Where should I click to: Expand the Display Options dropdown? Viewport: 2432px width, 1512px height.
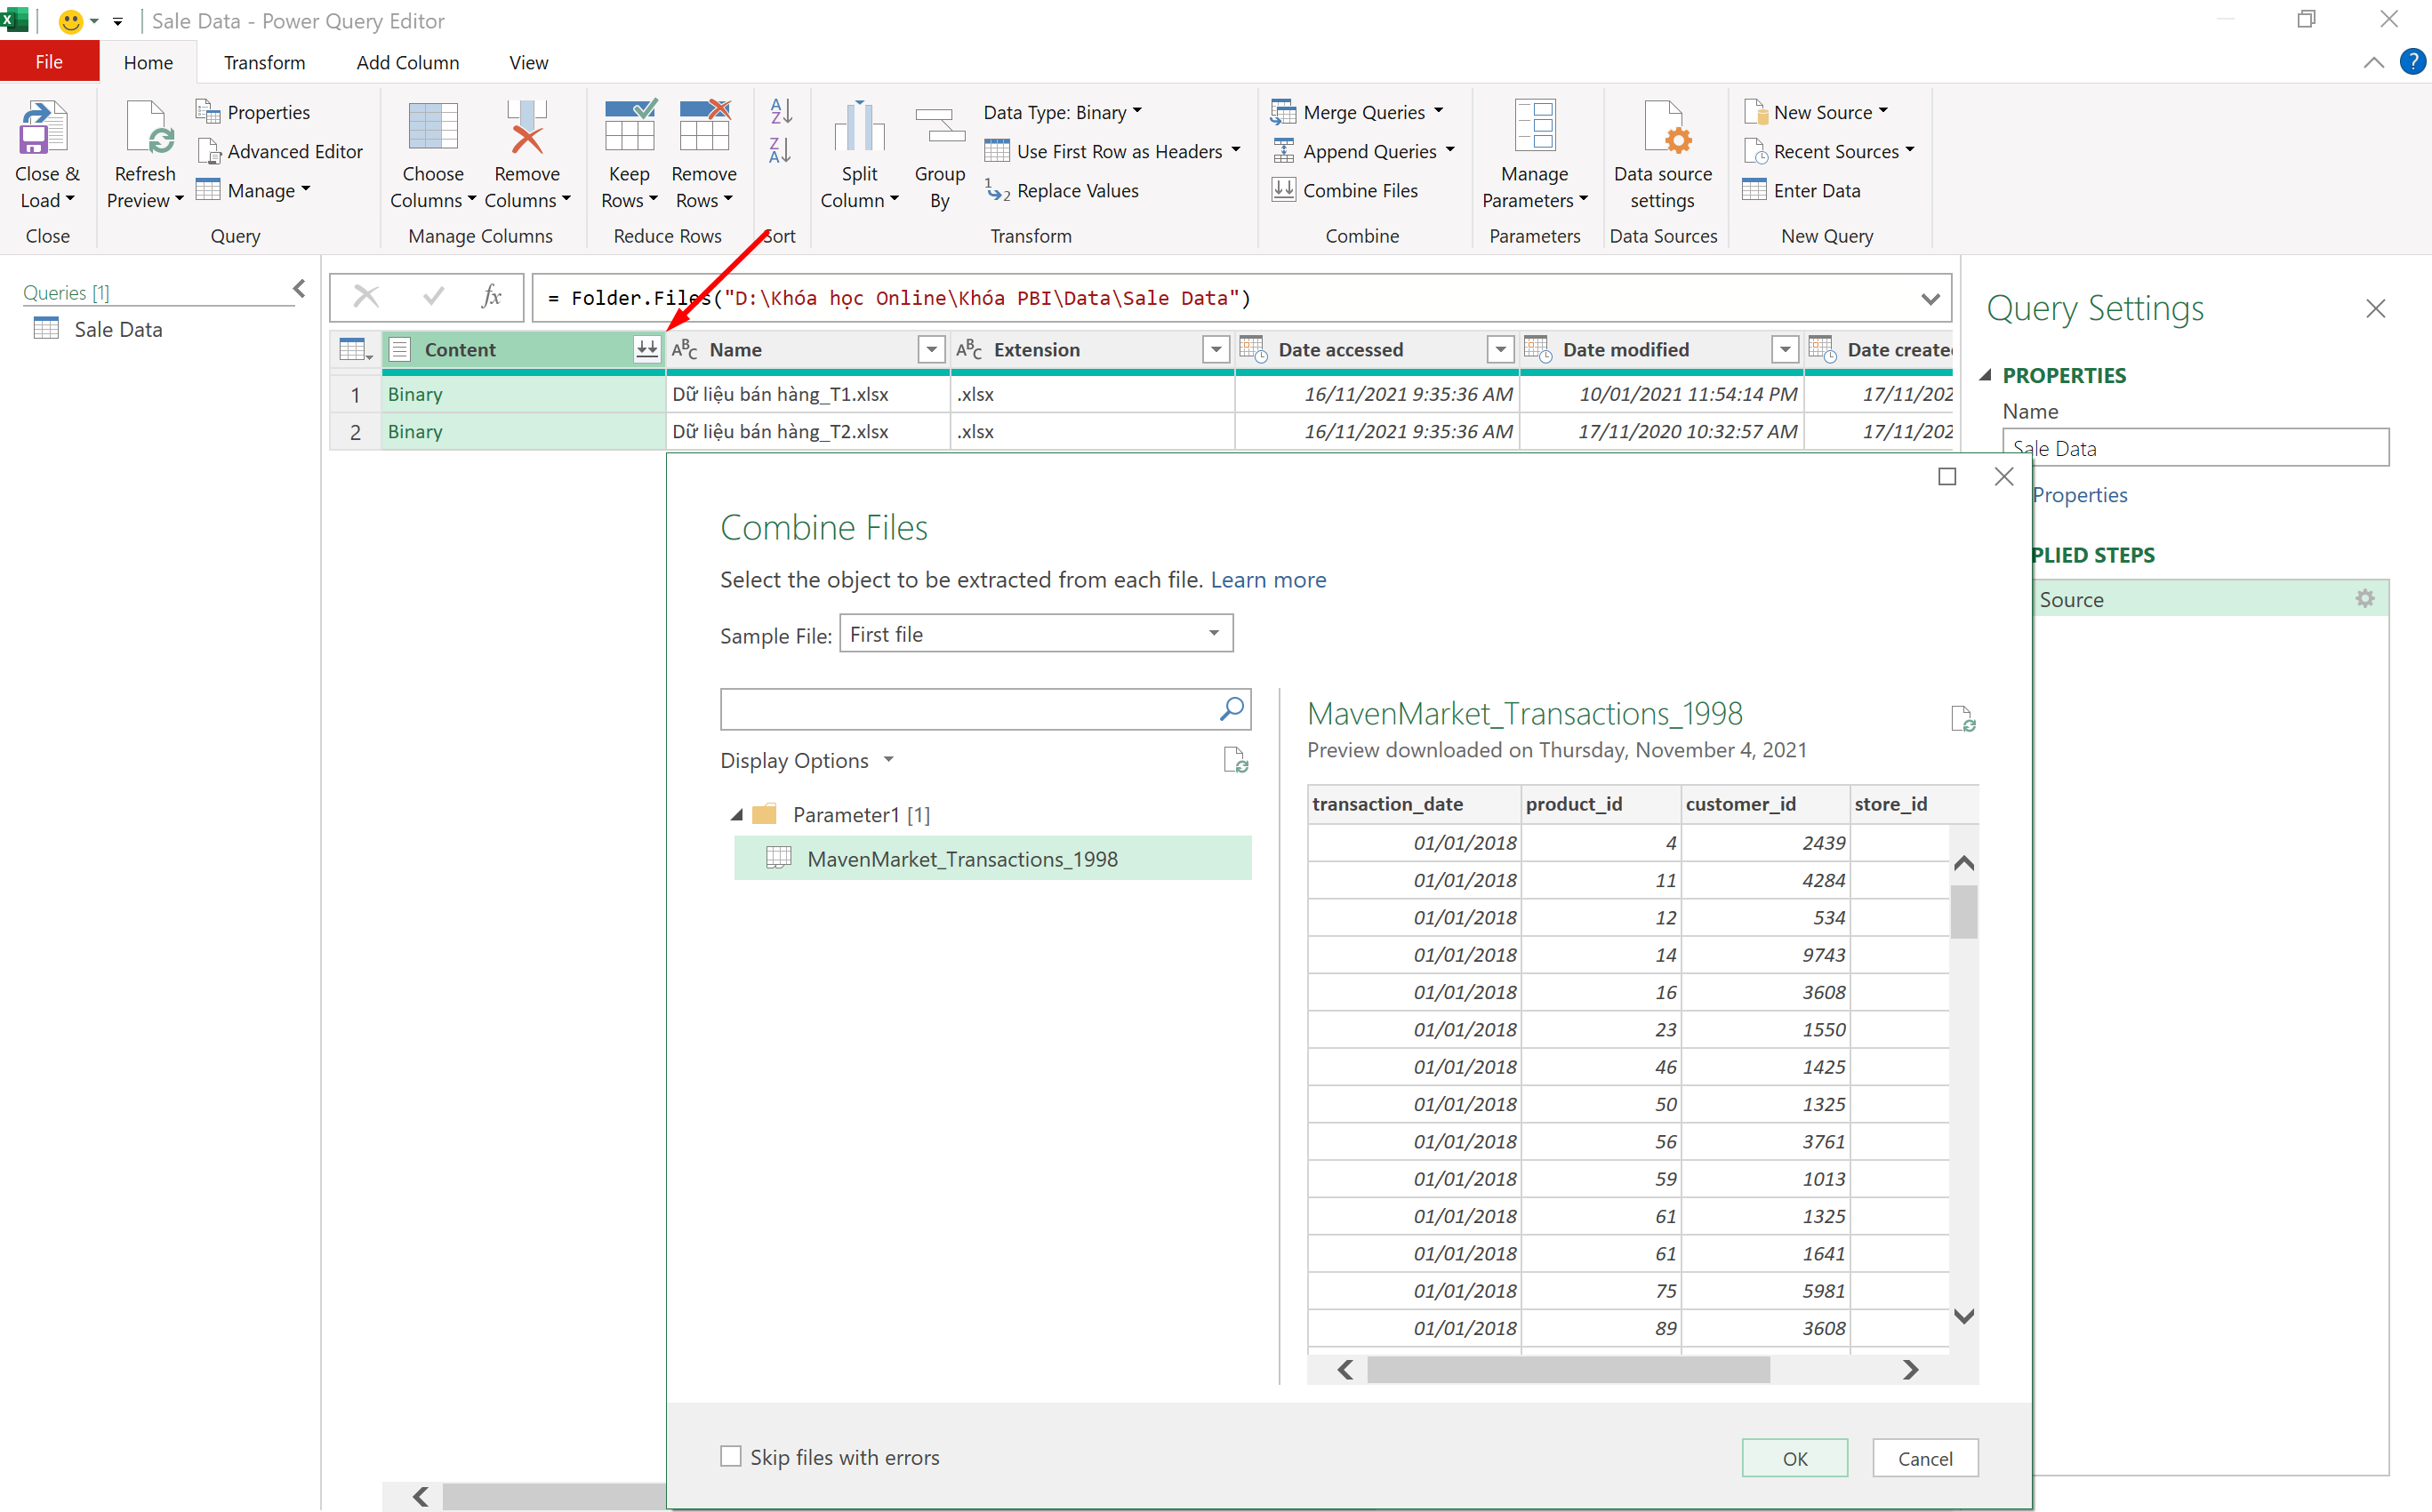(807, 761)
